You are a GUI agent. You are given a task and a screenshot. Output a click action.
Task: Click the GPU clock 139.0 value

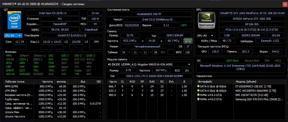[x=215, y=52]
